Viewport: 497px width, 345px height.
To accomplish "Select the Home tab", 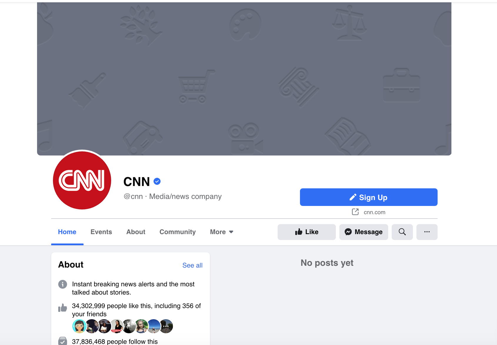I will 67,232.
